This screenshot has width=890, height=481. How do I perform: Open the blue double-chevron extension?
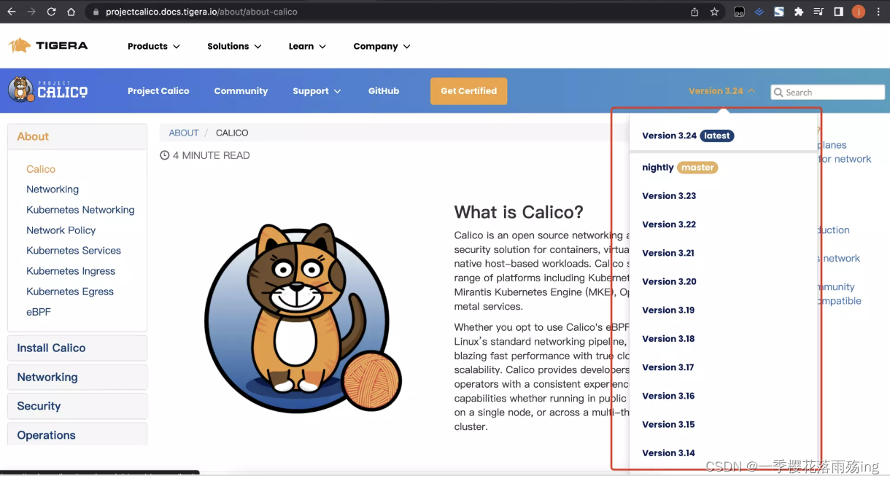(x=759, y=12)
